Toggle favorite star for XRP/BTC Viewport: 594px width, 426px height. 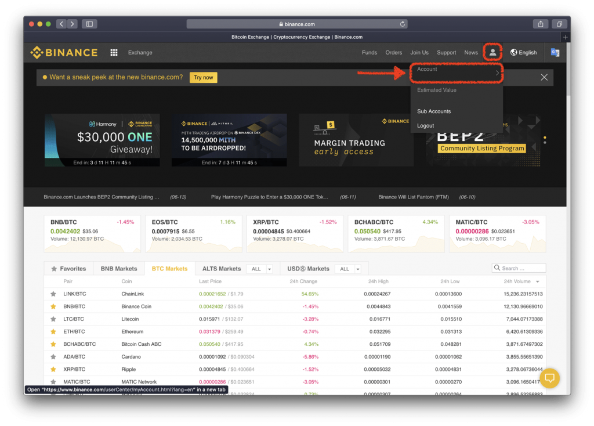click(53, 369)
